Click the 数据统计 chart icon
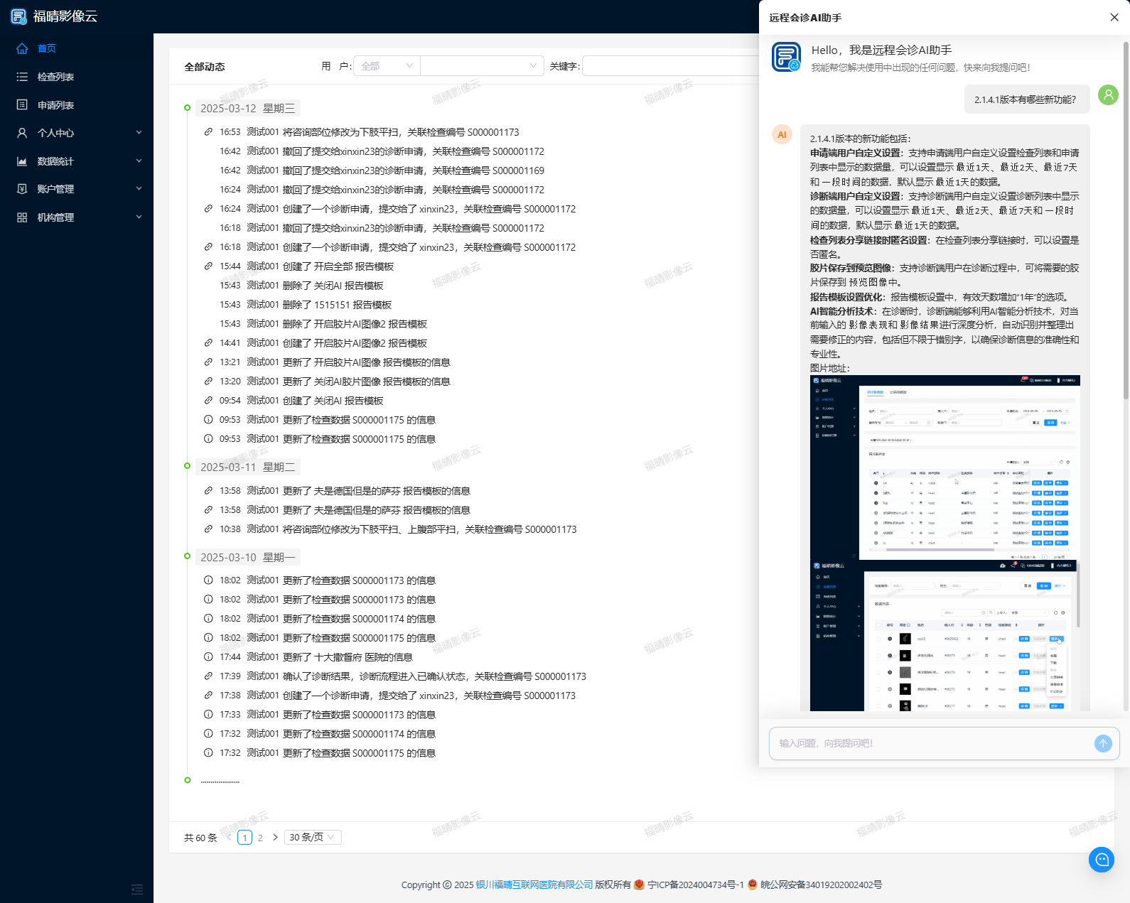The width and height of the screenshot is (1130, 903). click(x=22, y=161)
